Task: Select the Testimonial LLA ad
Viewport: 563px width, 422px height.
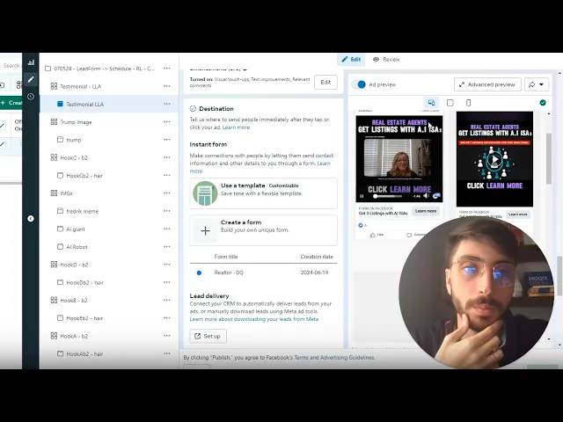Action: click(x=84, y=104)
